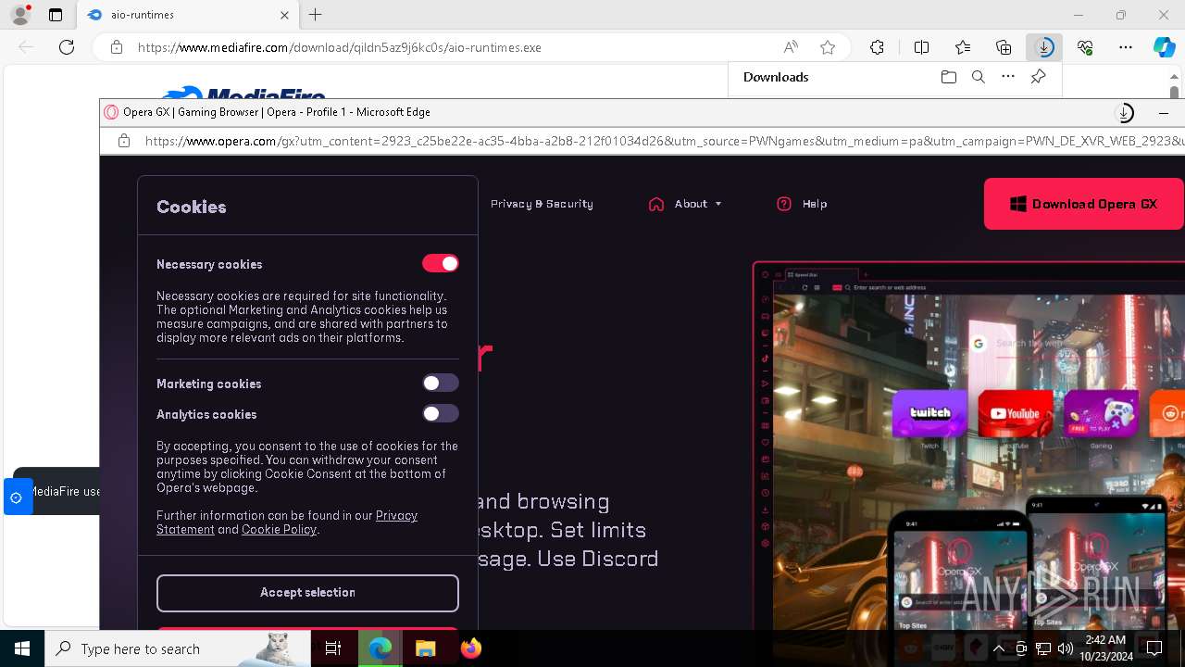Open Extensions puzzle icon
This screenshot has height=667, width=1185.
pos(877,47)
